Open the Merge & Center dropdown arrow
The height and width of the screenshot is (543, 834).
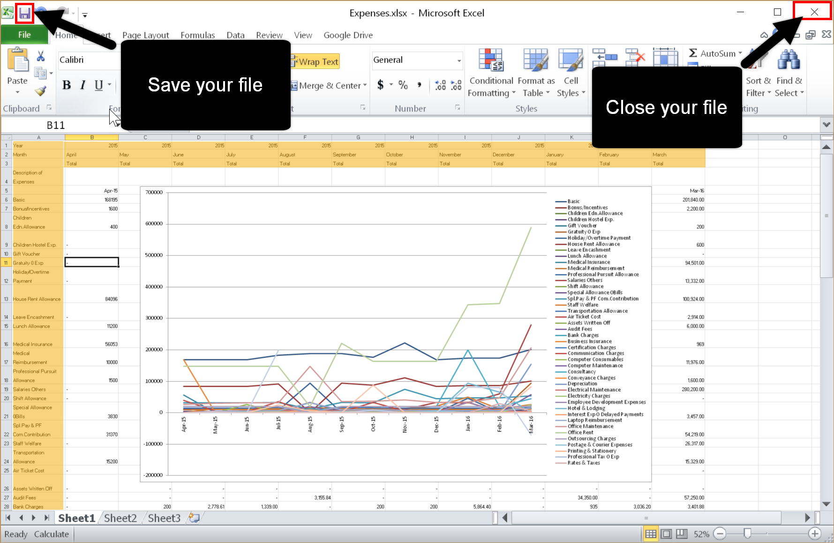(x=364, y=85)
